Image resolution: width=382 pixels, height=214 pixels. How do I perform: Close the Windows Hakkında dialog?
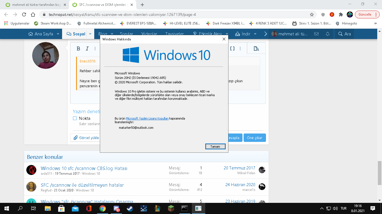[x=224, y=39]
